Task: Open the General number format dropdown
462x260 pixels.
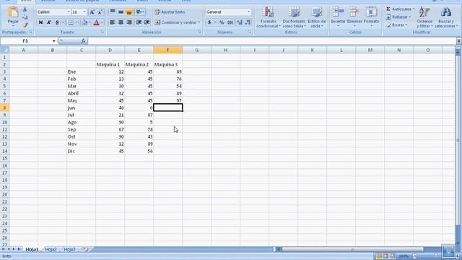Action: 249,12
